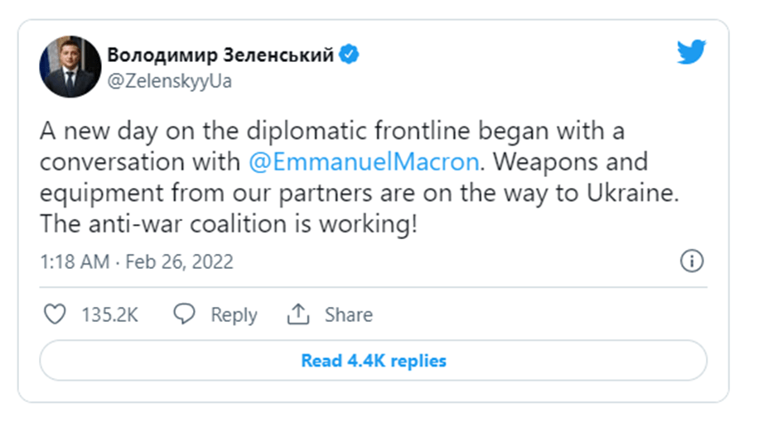Click the "Share" text label
The image size is (768, 422).
348,315
